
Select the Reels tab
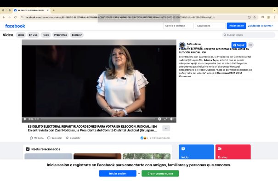pyautogui.click(x=46, y=35)
